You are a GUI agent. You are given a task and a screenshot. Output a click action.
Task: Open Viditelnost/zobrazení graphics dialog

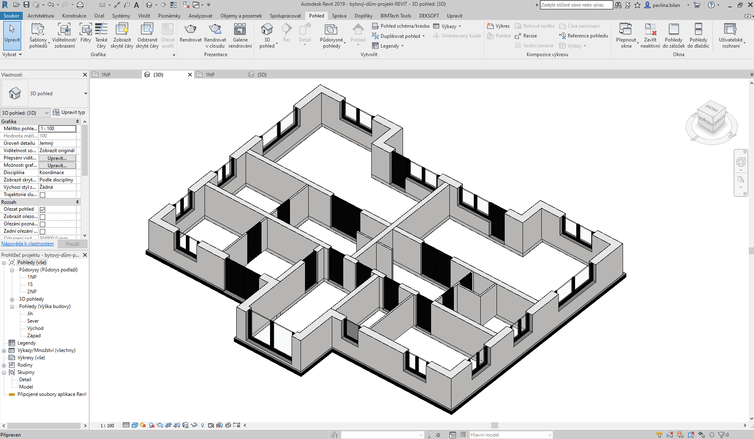point(64,35)
